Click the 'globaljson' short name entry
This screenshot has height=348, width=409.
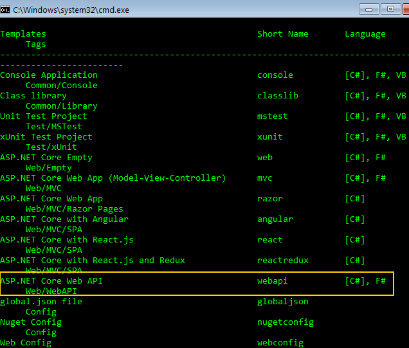[283, 302]
